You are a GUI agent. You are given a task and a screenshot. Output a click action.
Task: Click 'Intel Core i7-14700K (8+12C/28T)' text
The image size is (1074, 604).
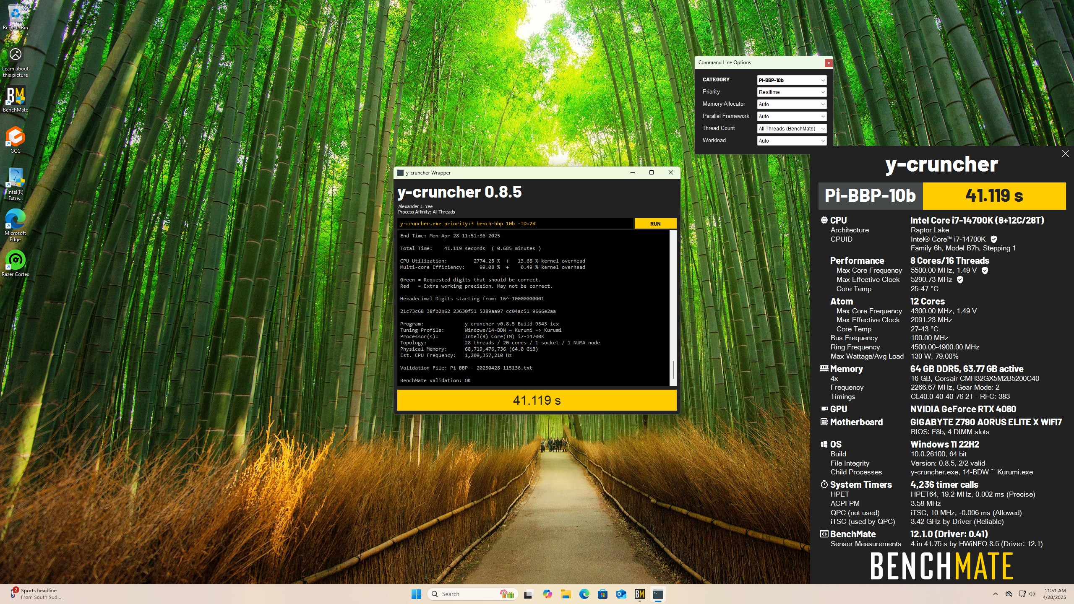977,220
